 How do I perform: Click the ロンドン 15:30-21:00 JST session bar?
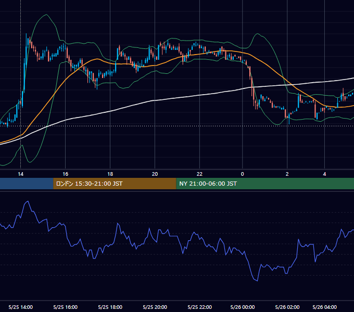pyautogui.click(x=115, y=184)
